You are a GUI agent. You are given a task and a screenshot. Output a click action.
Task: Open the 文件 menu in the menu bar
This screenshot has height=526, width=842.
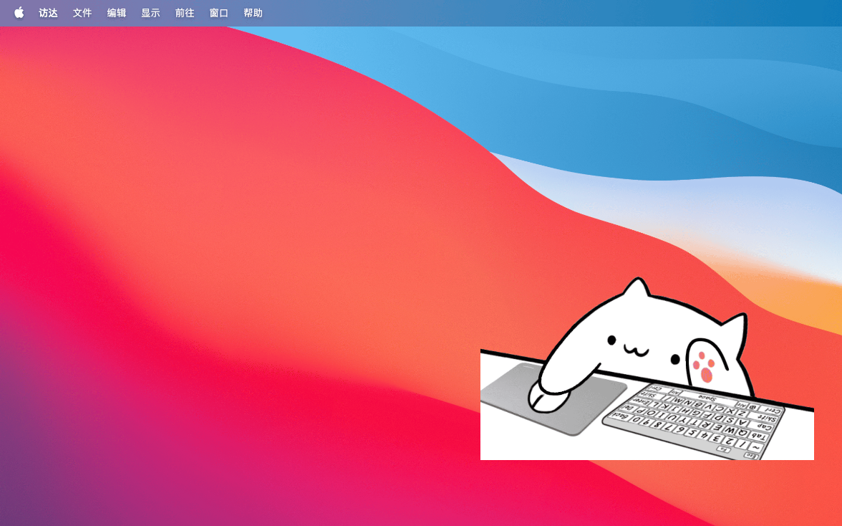[82, 12]
